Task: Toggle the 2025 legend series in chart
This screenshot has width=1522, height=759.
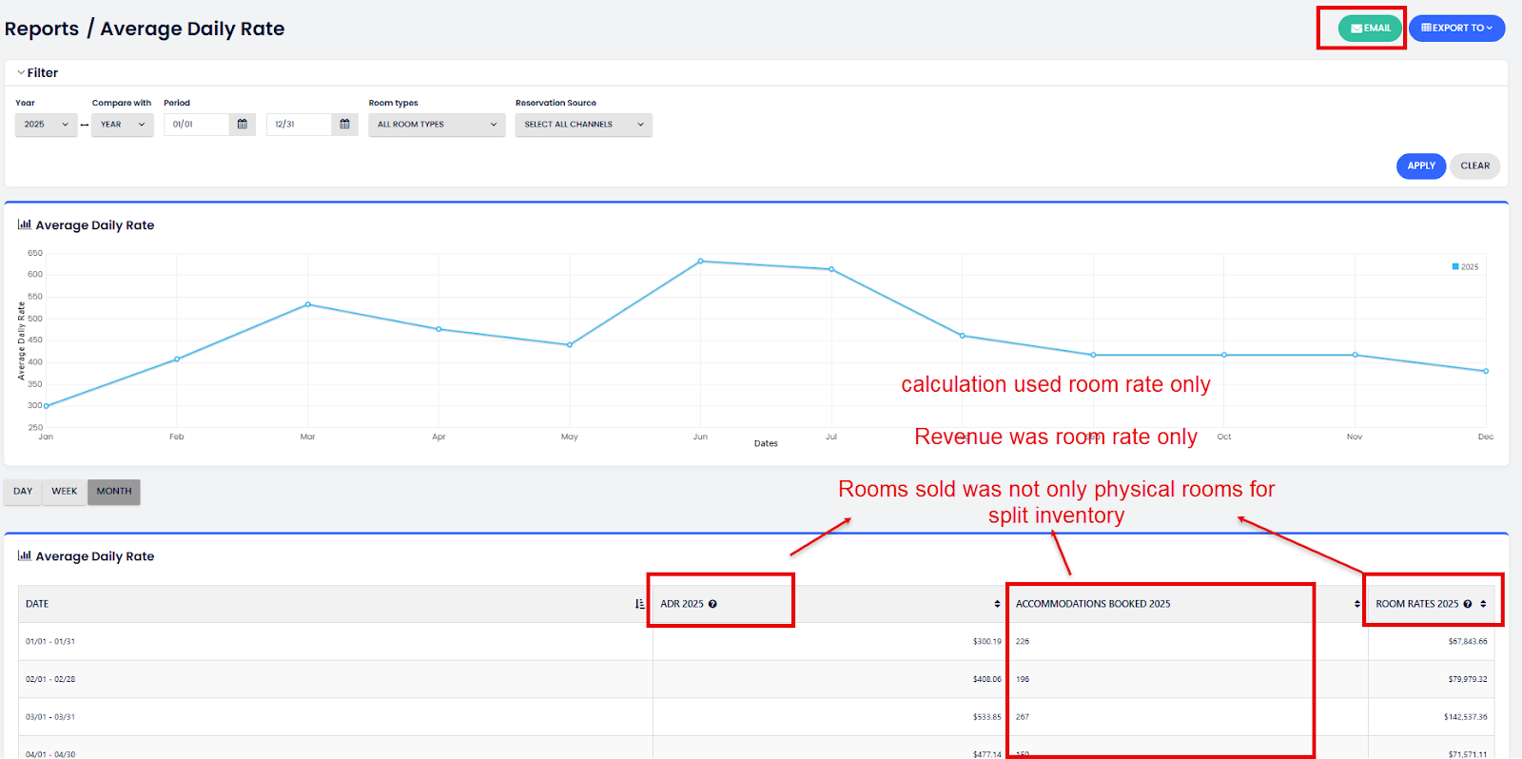Action: tap(1465, 267)
